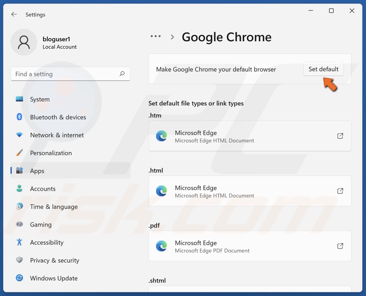
Task: Click the blogger1 user avatar icon
Action: coord(24,43)
